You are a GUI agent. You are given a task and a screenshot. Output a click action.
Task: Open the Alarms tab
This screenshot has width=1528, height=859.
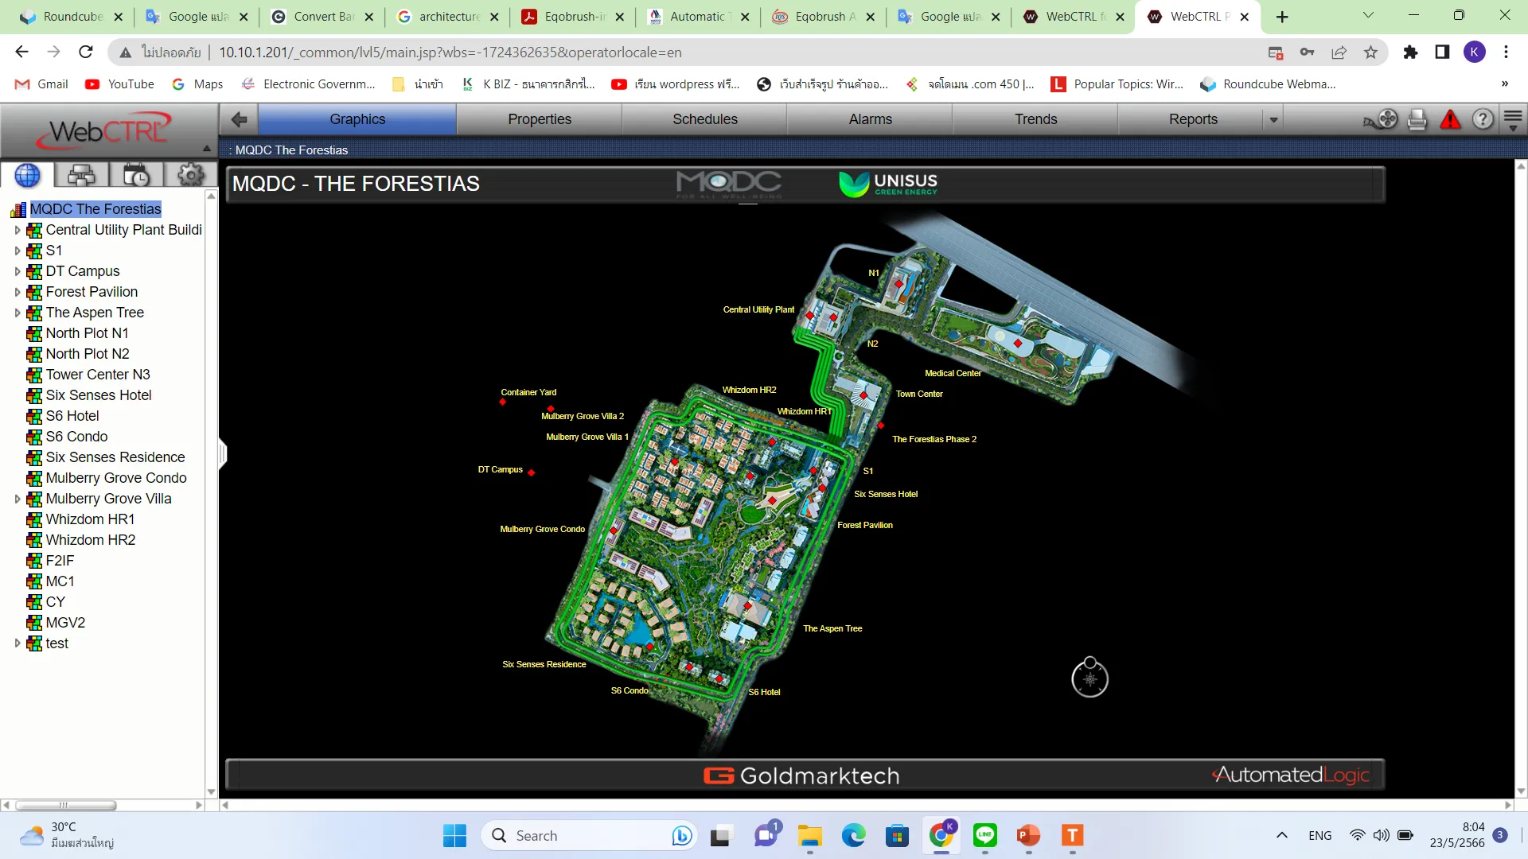pyautogui.click(x=871, y=119)
